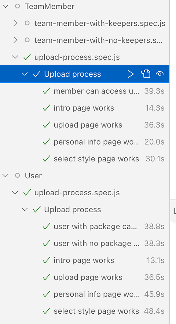Collapse the User group chevron

tap(5, 175)
